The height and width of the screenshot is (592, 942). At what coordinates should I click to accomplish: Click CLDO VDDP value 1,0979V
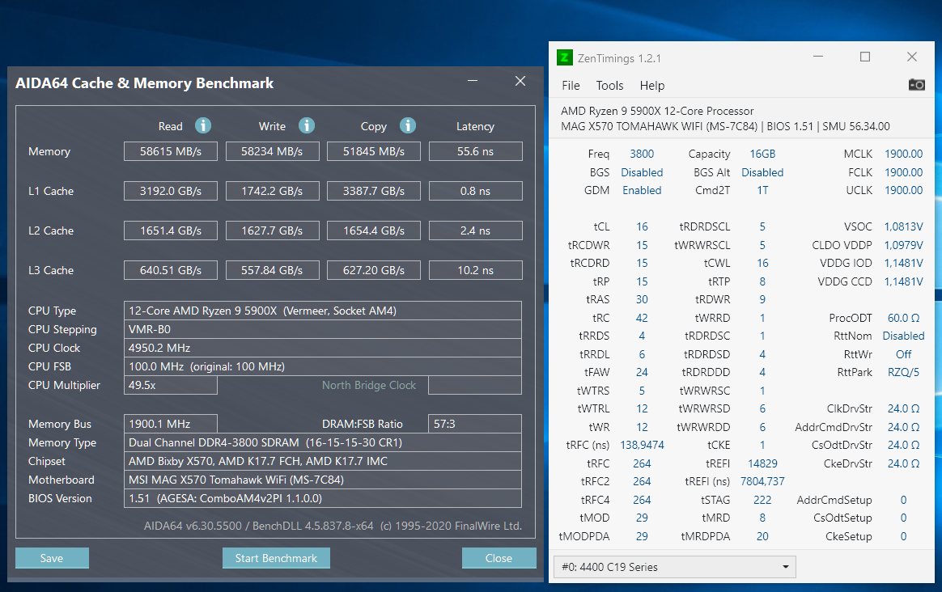pyautogui.click(x=903, y=245)
